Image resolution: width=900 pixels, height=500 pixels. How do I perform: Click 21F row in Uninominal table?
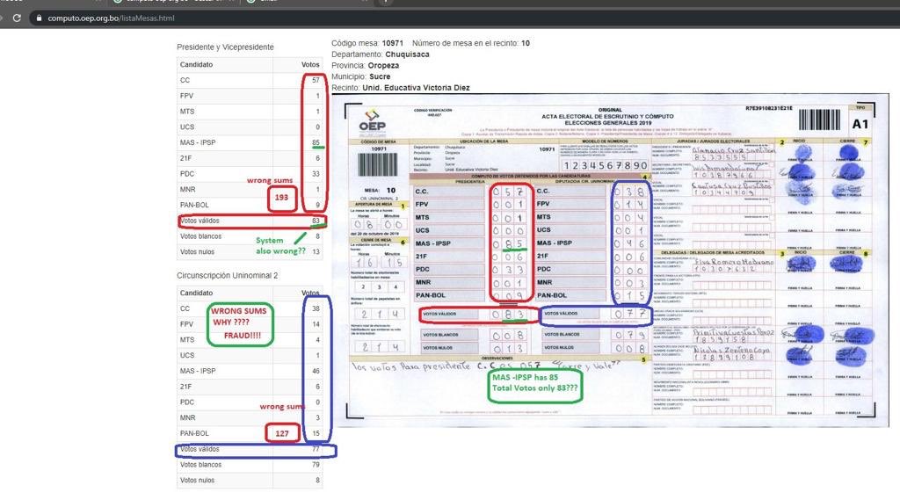(250, 387)
